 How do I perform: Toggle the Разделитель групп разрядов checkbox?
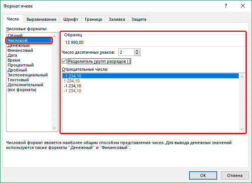[64, 61]
